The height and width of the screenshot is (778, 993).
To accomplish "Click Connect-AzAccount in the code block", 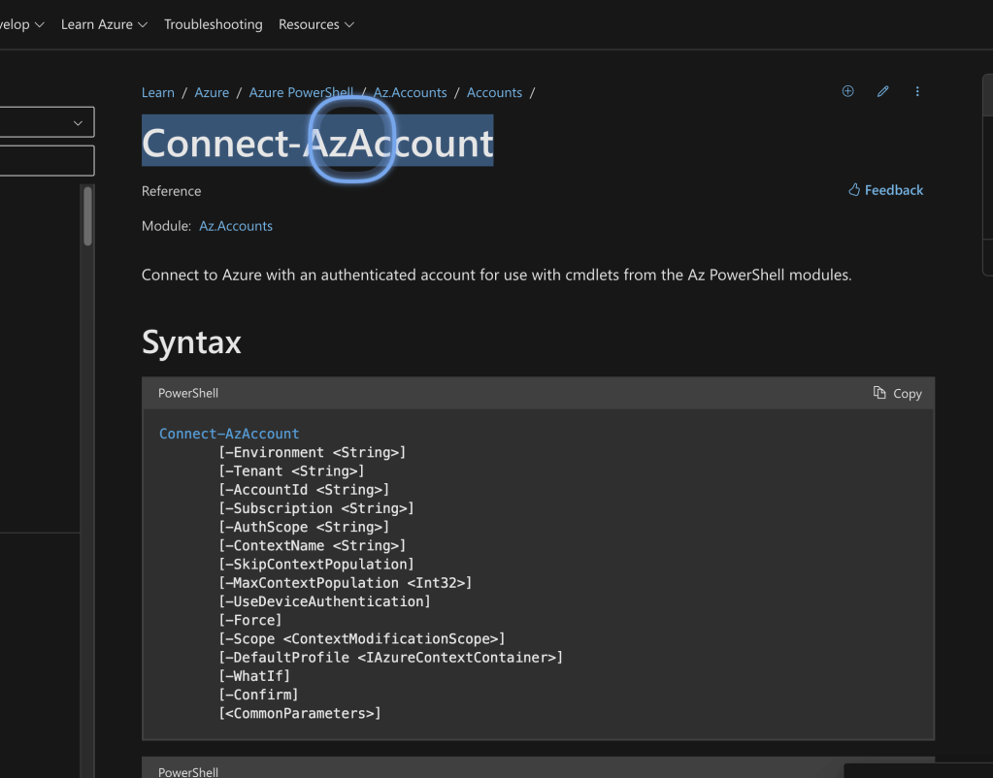I will pyautogui.click(x=229, y=434).
